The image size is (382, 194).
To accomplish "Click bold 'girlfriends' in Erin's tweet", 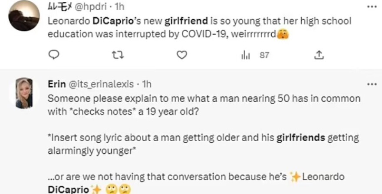I will point(301,138).
